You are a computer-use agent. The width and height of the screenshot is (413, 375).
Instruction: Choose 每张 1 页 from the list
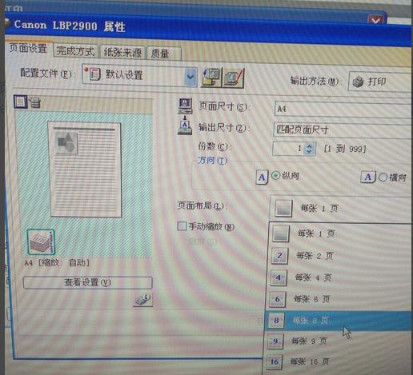(340, 234)
